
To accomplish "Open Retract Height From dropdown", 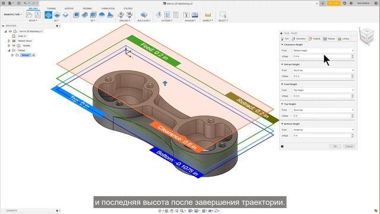I will 323,70.
